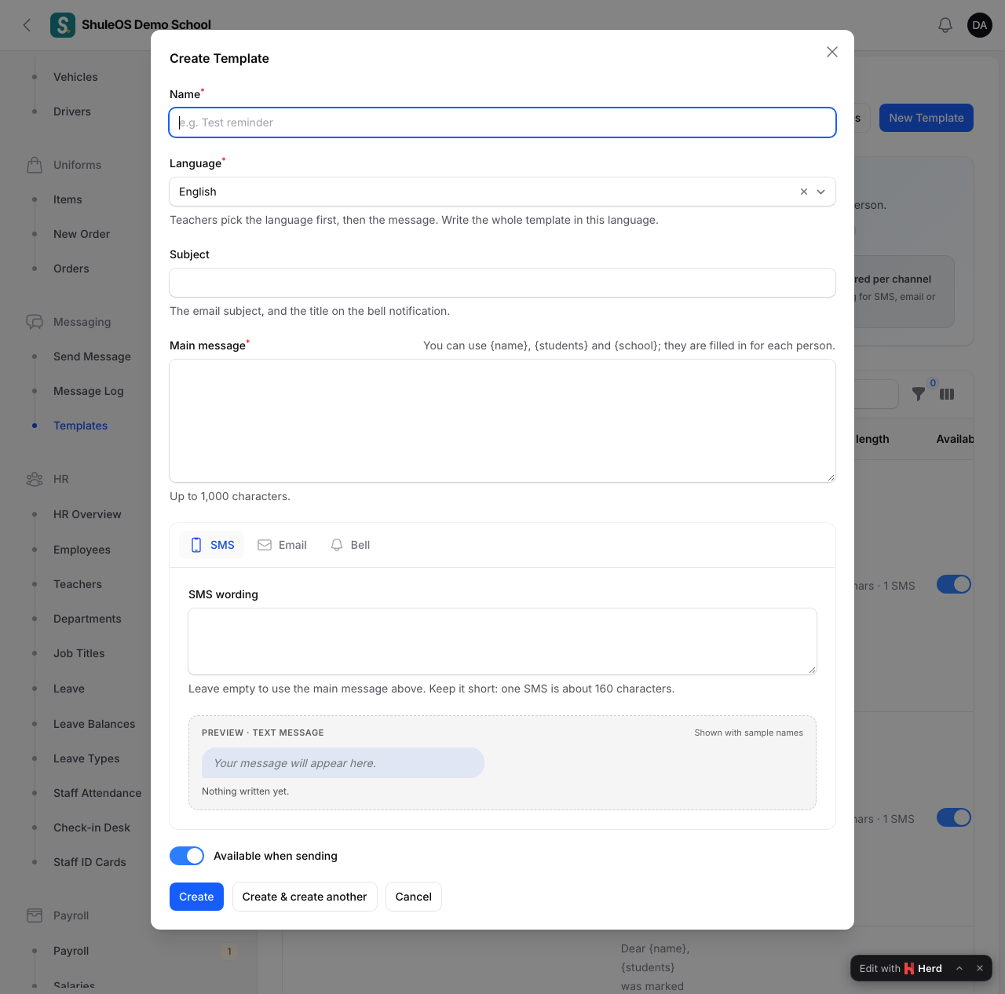This screenshot has width=1005, height=994.
Task: Click Create & create another button
Action: click(305, 897)
